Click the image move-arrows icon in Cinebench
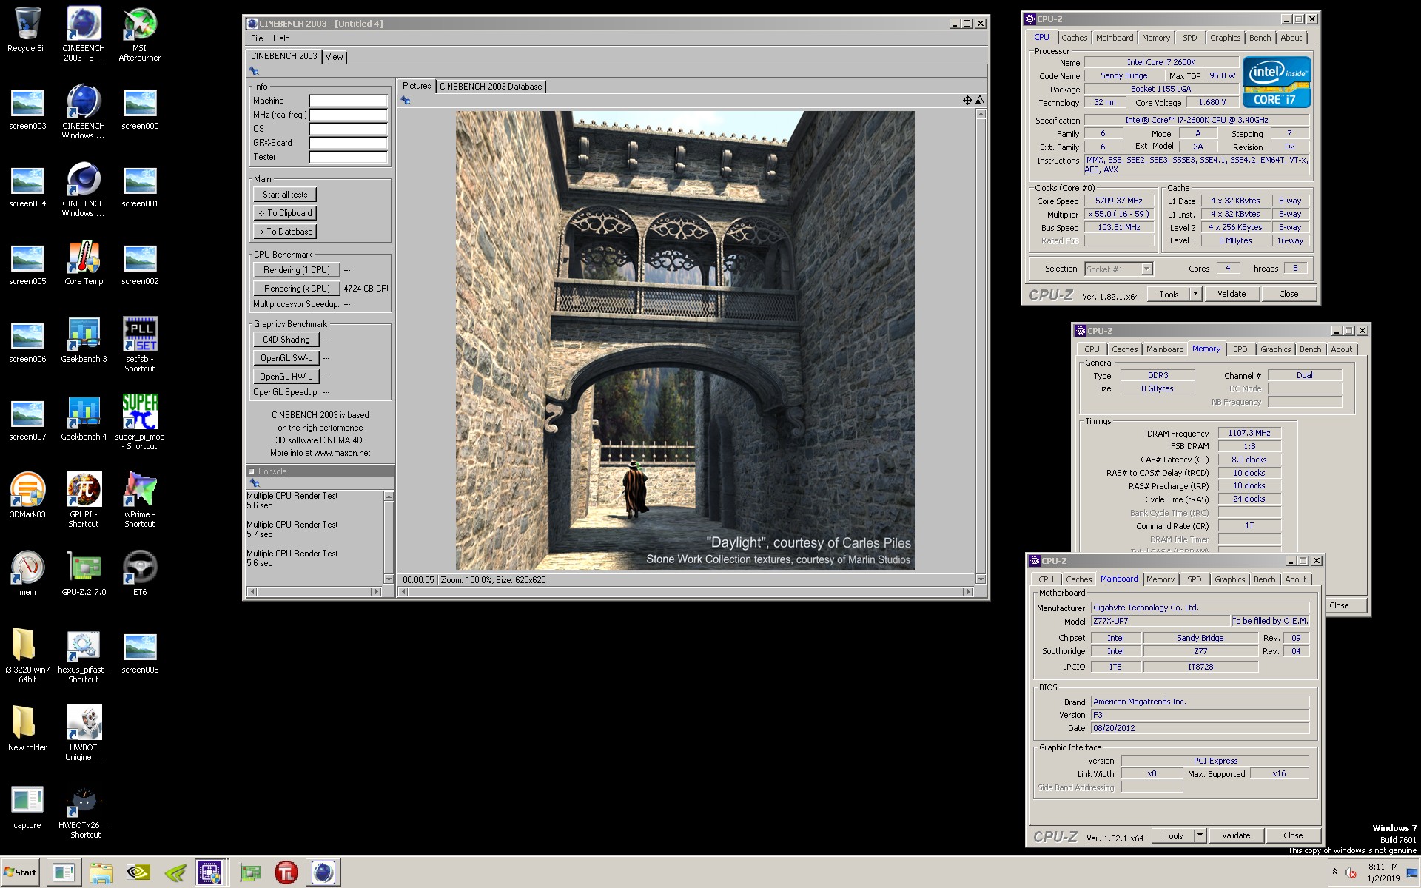The height and width of the screenshot is (888, 1421). pos(967,100)
